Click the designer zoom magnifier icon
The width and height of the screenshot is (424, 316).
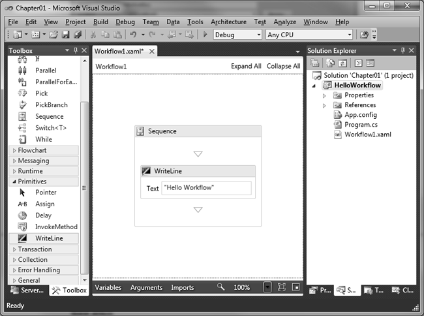point(220,287)
